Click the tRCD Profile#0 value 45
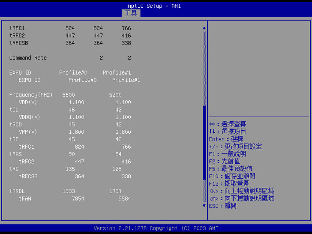The height and width of the screenshot is (234, 312). 72,125
